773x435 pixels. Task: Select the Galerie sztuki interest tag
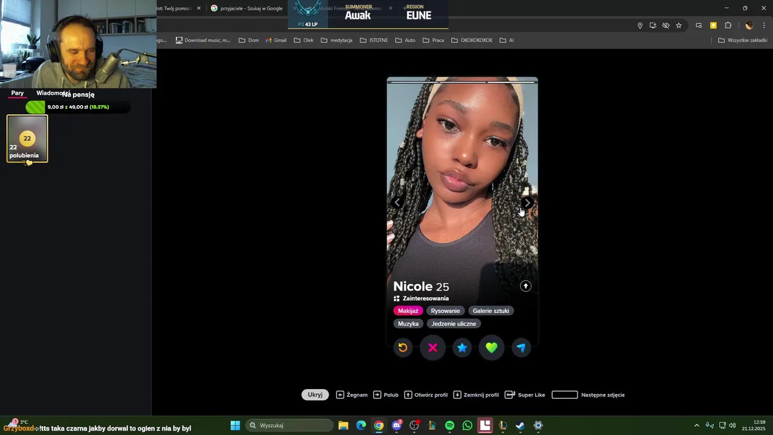[491, 311]
